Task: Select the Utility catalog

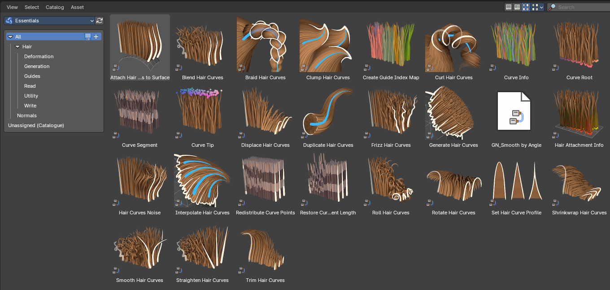Action: [x=31, y=96]
